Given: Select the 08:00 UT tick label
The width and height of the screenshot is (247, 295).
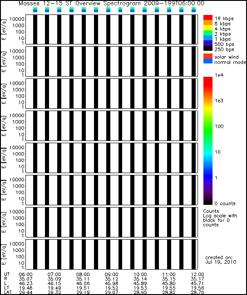Looking at the screenshot, I should click(83, 275).
